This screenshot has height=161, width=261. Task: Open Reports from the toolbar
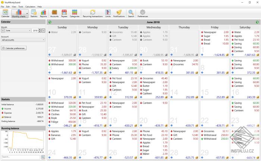[x=44, y=13]
